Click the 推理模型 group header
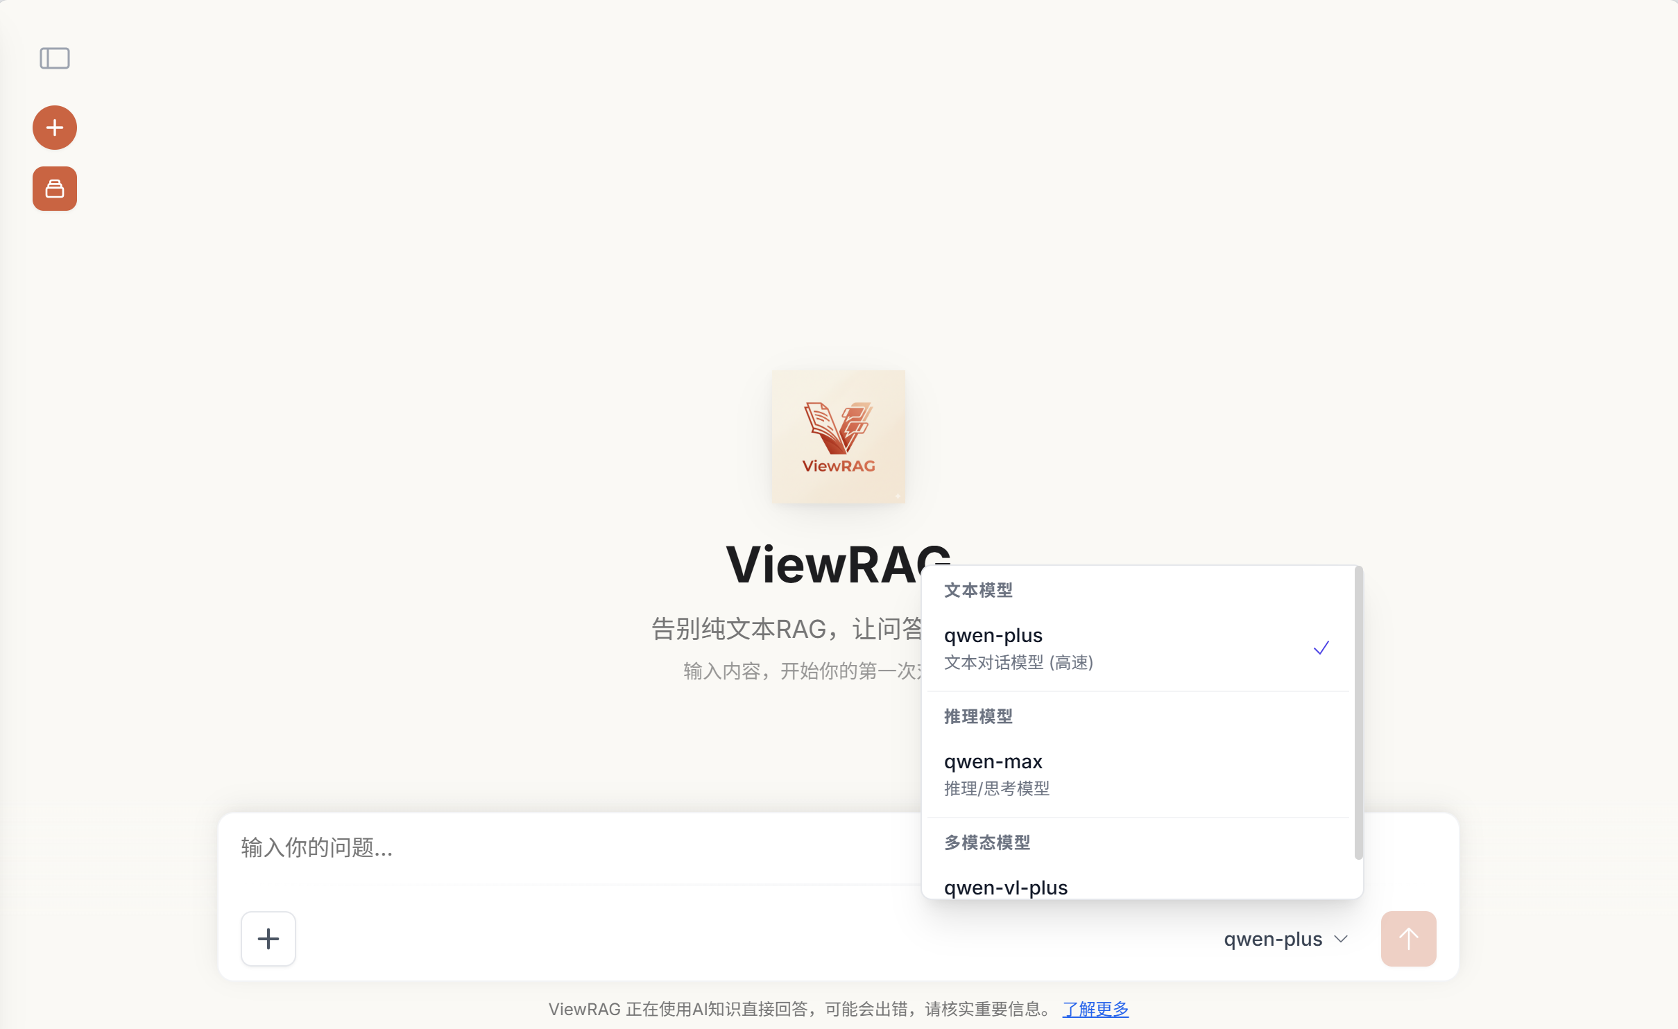Image resolution: width=1678 pixels, height=1029 pixels. 978,716
